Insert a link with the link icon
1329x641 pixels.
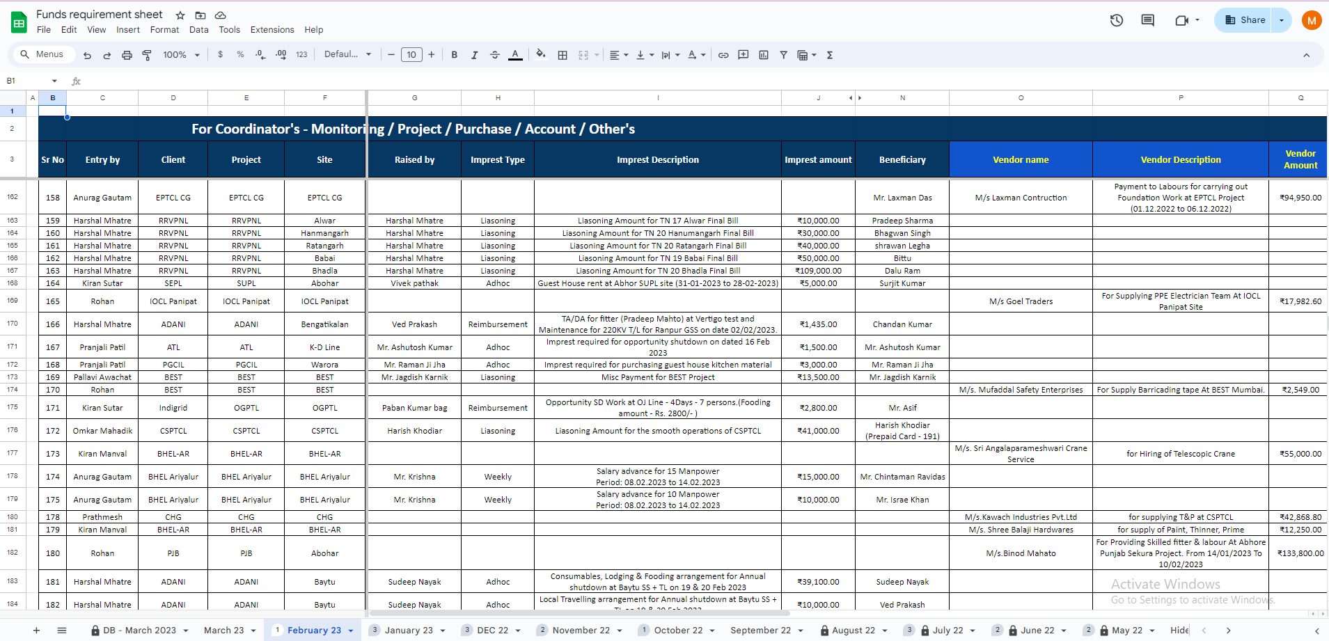click(723, 55)
